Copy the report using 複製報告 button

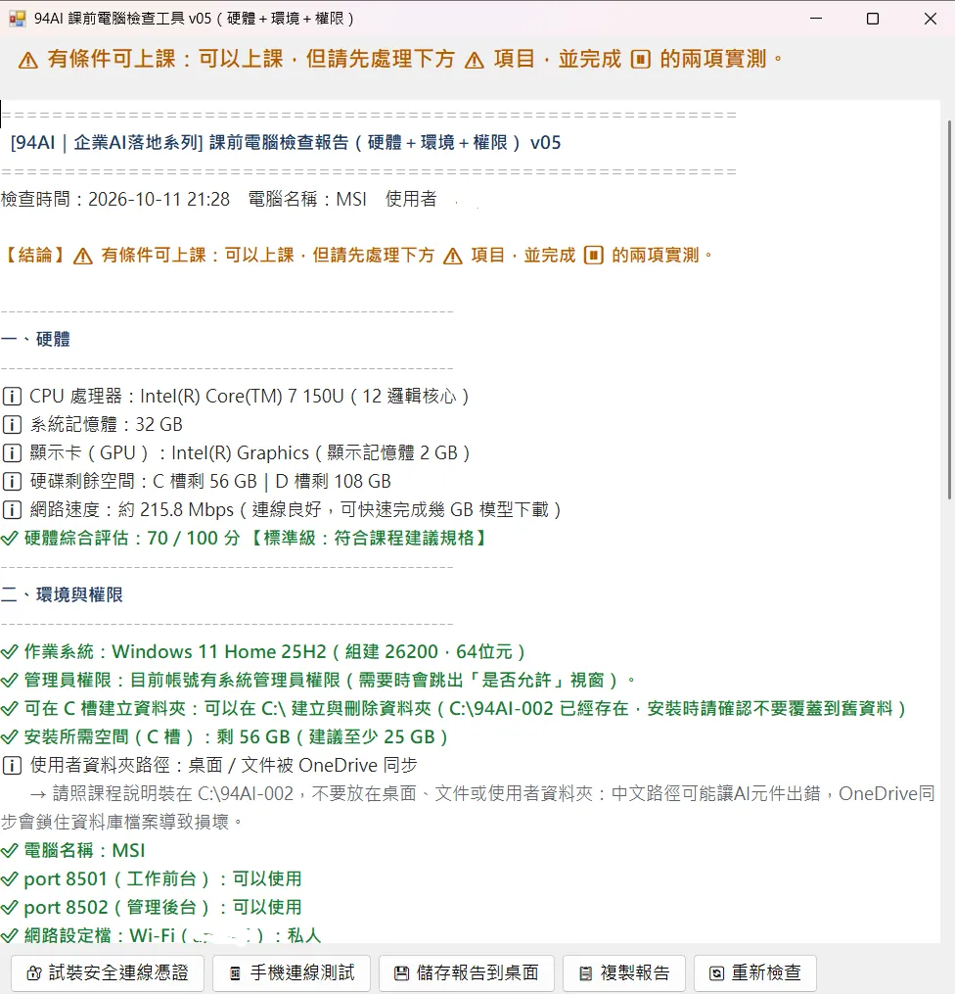(x=624, y=972)
